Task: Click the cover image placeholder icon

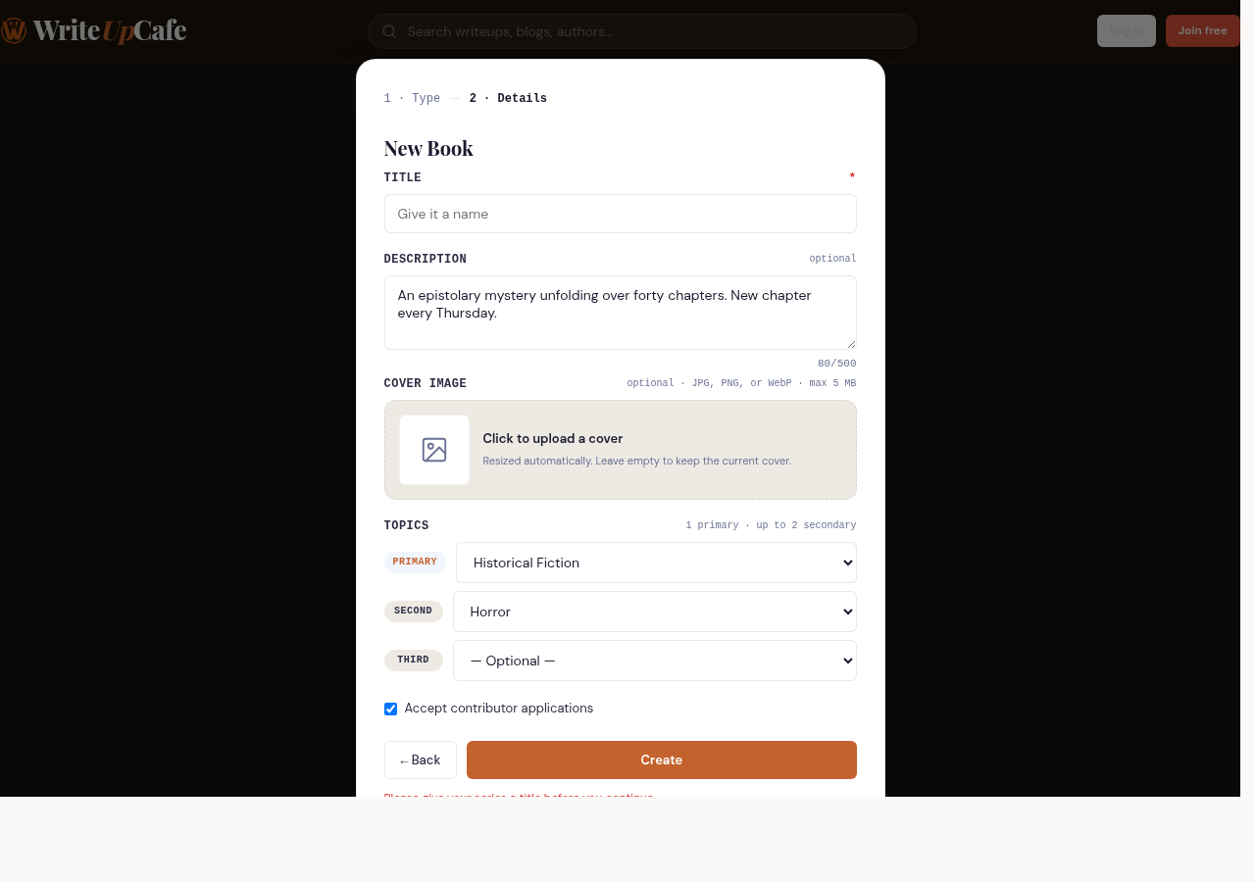Action: pos(434,450)
